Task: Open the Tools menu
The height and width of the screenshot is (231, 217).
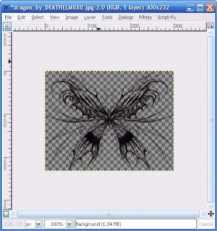Action: pyautogui.click(x=107, y=17)
